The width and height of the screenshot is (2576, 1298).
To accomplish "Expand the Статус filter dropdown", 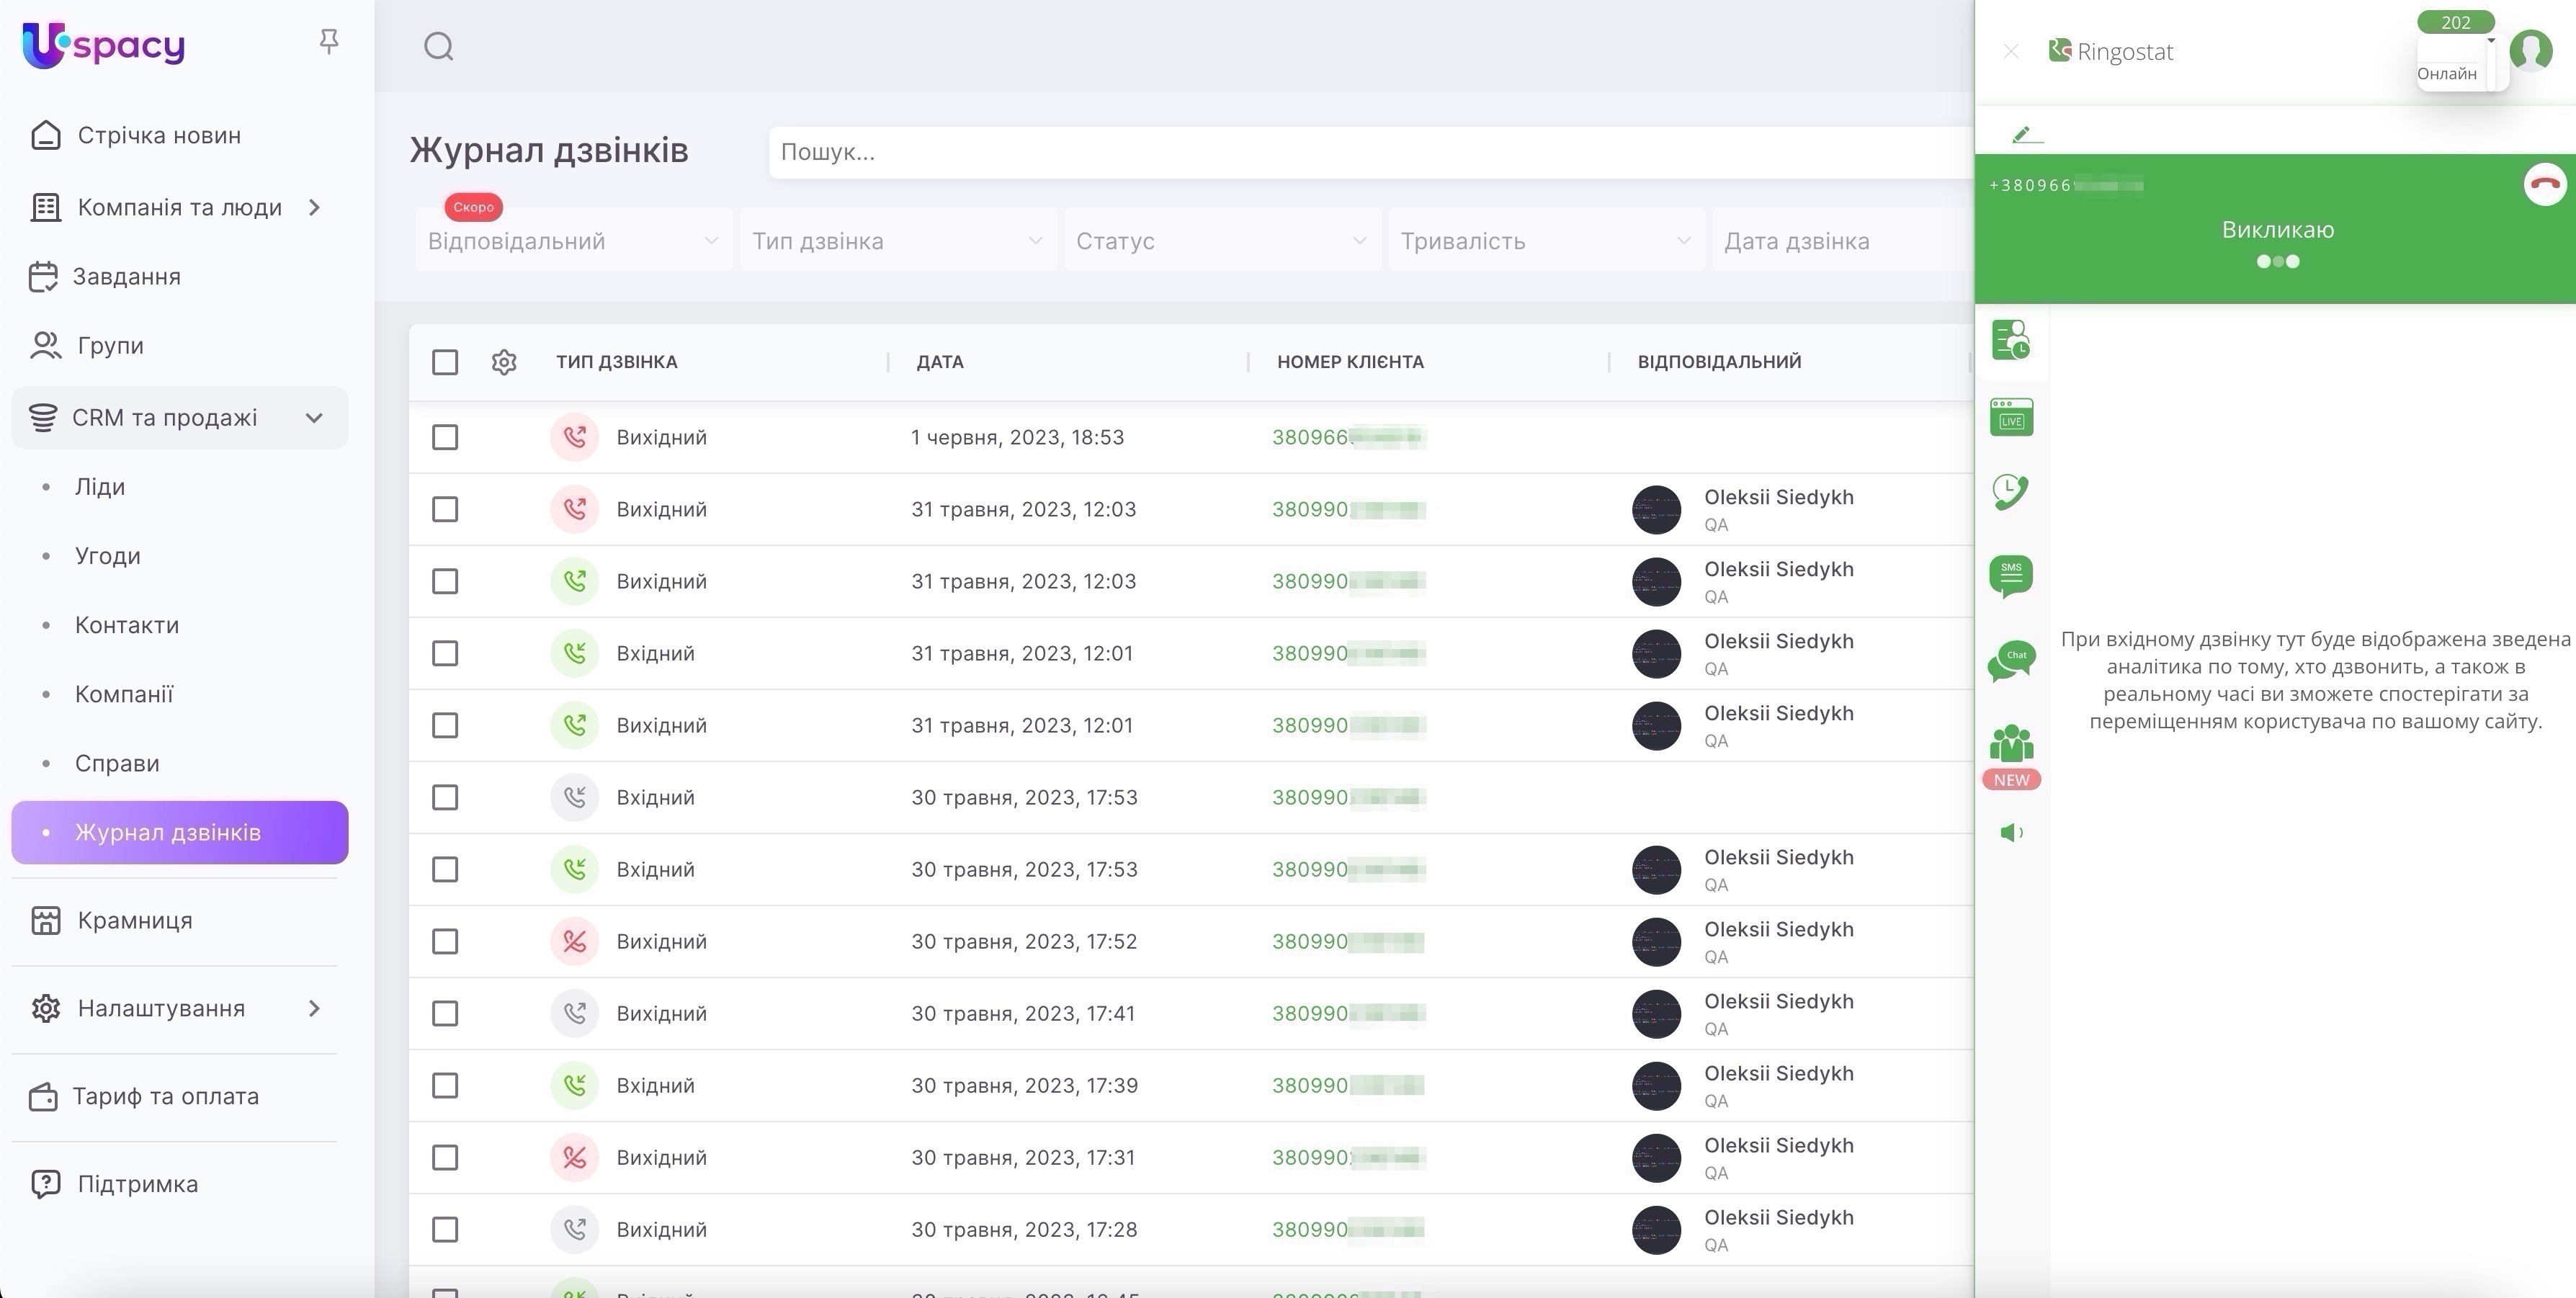I will tap(1221, 241).
